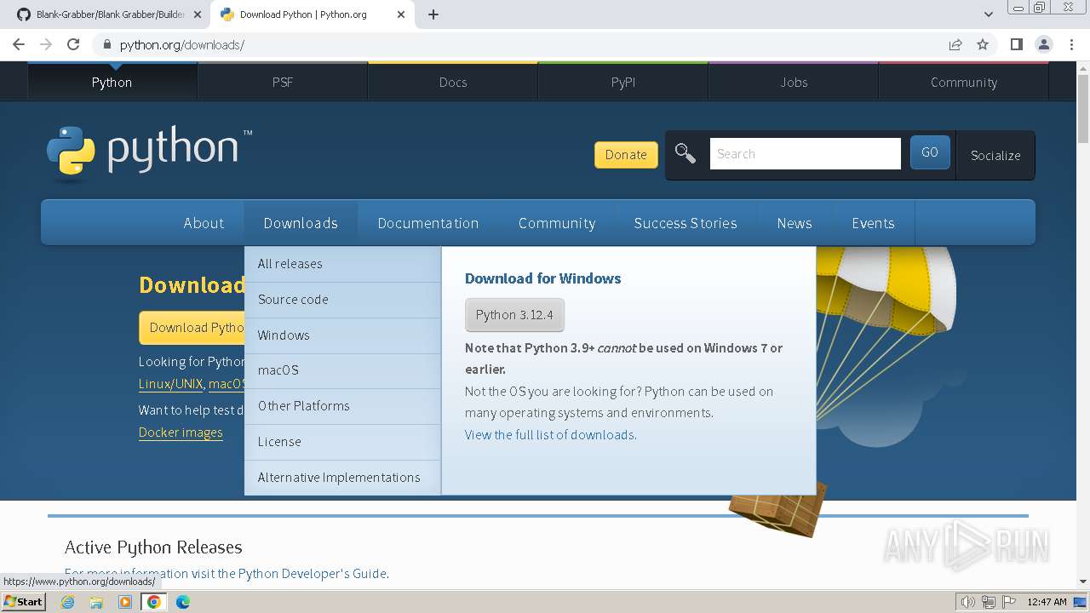Open the Linux/UNIX link
The height and width of the screenshot is (613, 1090).
(171, 384)
